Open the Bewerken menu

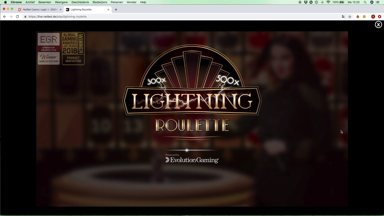click(x=45, y=2)
